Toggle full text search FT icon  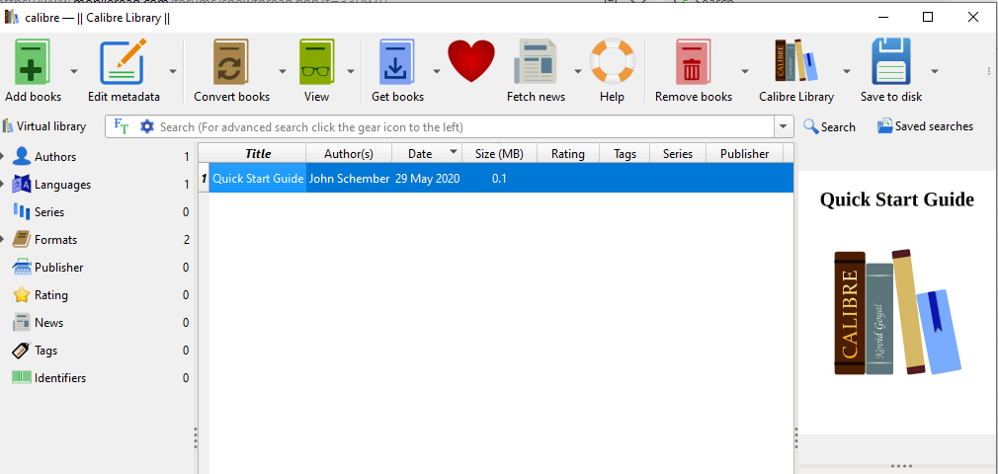(121, 126)
